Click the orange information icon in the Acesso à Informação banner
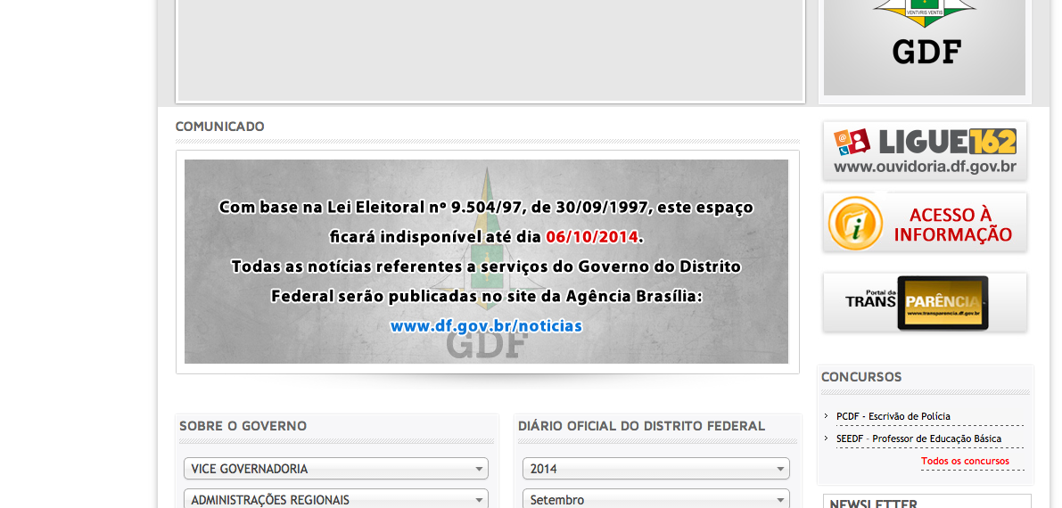 (855, 223)
